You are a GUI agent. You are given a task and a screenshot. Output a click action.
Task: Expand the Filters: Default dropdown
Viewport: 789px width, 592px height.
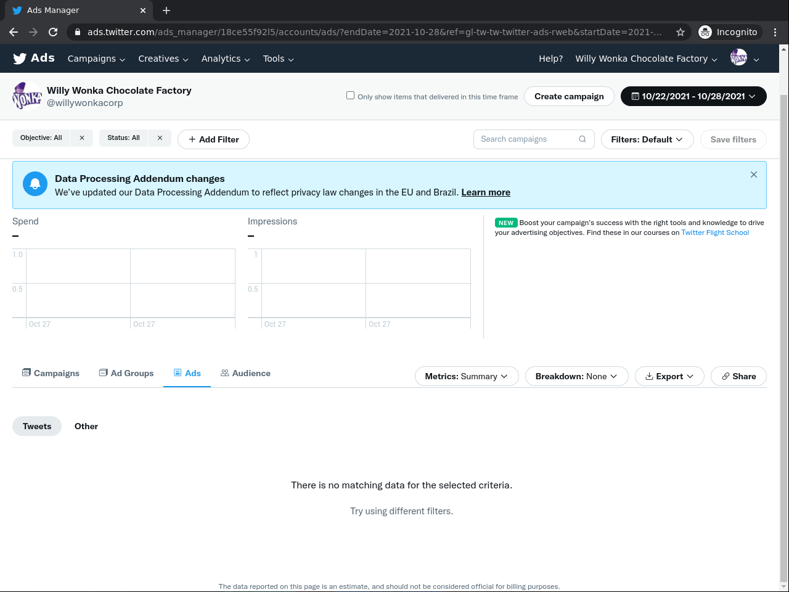click(647, 139)
